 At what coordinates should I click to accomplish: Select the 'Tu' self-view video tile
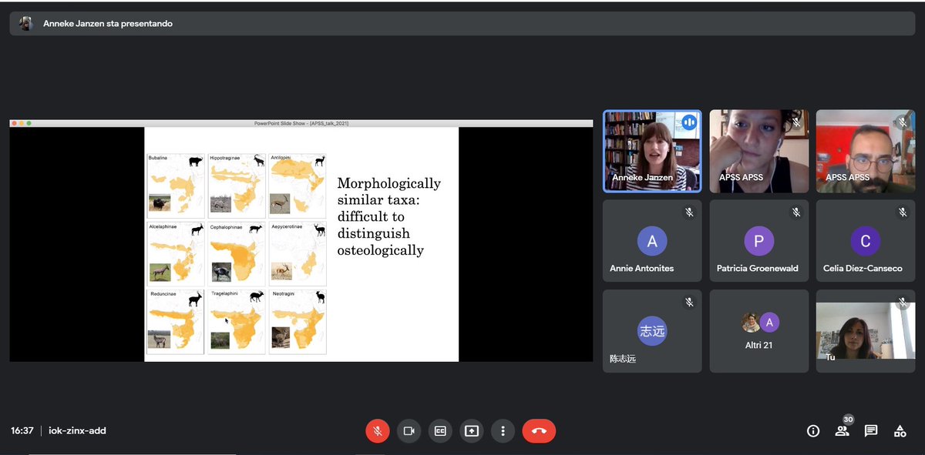[865, 330]
